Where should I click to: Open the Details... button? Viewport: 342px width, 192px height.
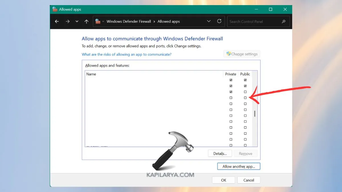pyautogui.click(x=220, y=154)
